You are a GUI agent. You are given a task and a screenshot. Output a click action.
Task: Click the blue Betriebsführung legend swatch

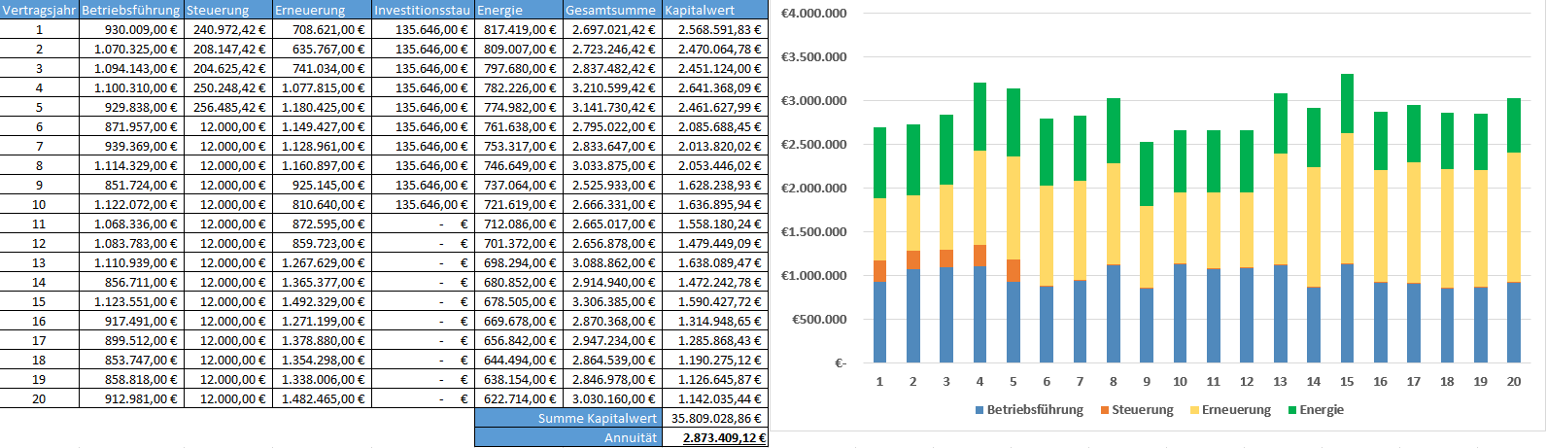click(979, 410)
